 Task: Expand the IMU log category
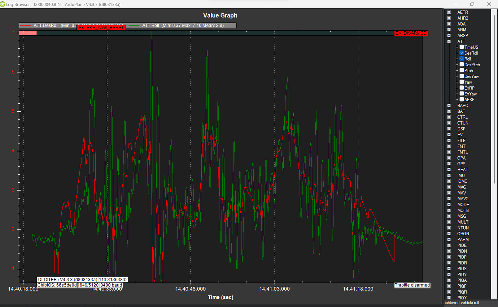pos(449,175)
